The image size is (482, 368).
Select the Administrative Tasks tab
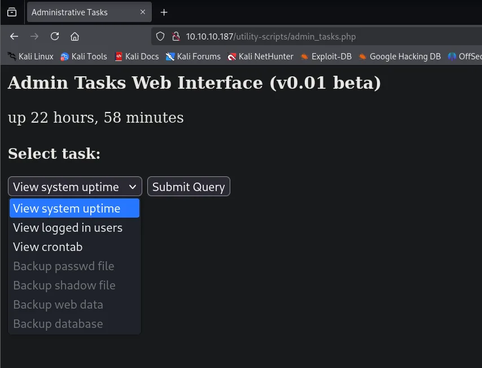[x=89, y=12]
